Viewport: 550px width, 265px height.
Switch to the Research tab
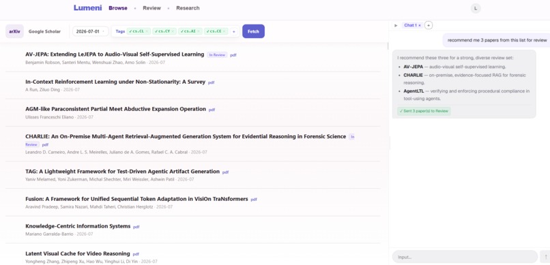coord(188,8)
